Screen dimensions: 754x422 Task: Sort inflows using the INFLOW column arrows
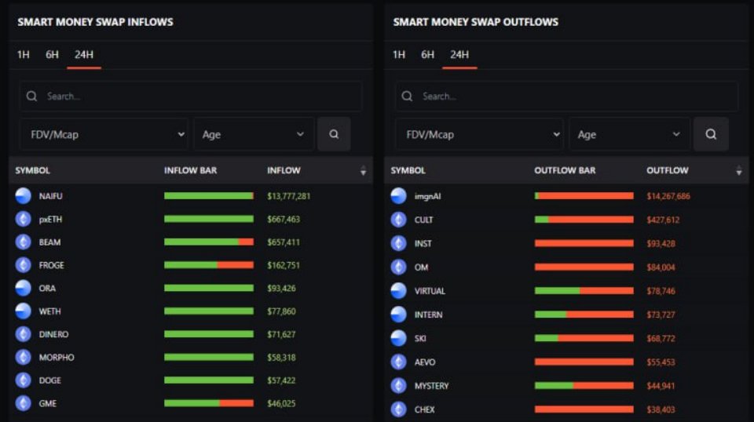tap(363, 170)
